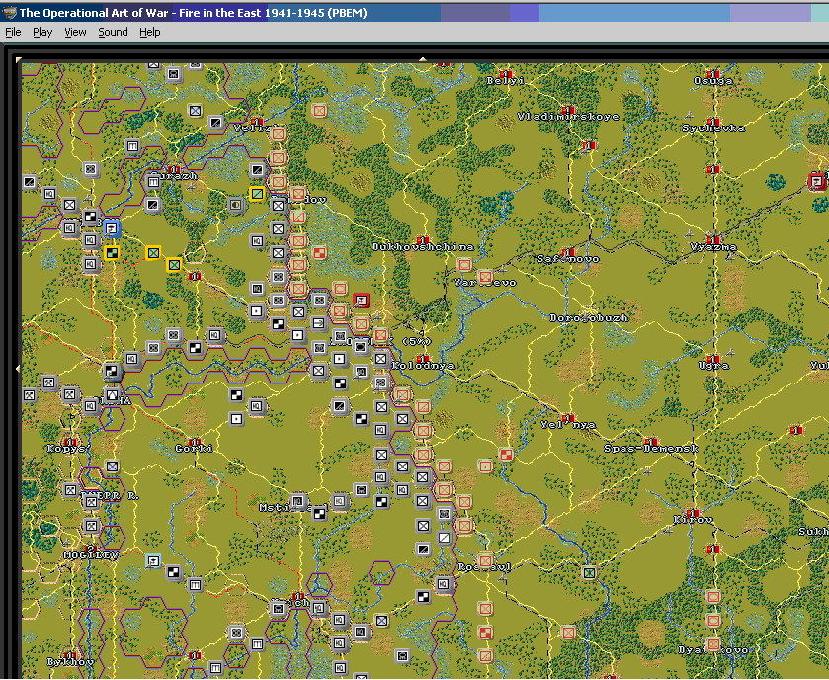Viewport: 829px width, 680px height.
Task: Click the Spas-Demensk town label
Action: 651,449
